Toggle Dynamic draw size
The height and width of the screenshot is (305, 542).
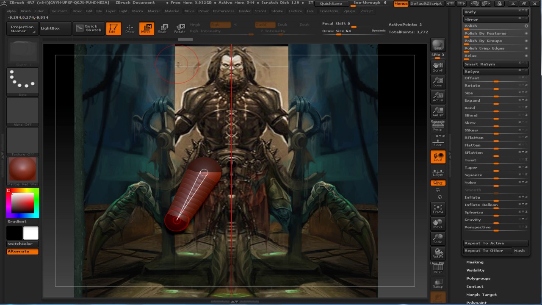(379, 30)
